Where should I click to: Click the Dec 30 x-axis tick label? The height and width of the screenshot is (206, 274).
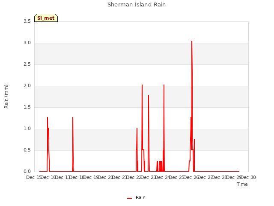(249, 177)
